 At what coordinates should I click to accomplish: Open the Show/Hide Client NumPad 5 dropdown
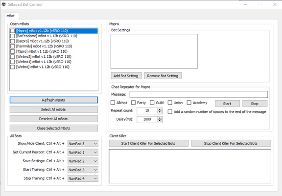[x=83, y=144]
